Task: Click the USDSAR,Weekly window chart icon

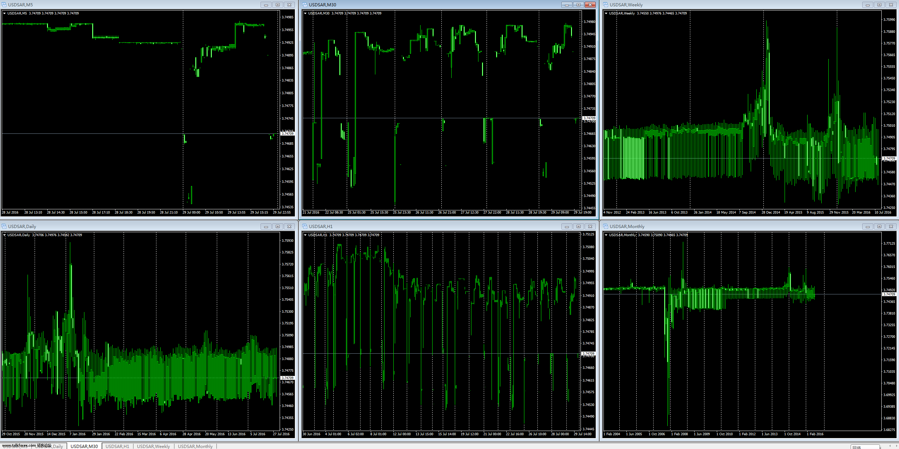Action: 606,5
